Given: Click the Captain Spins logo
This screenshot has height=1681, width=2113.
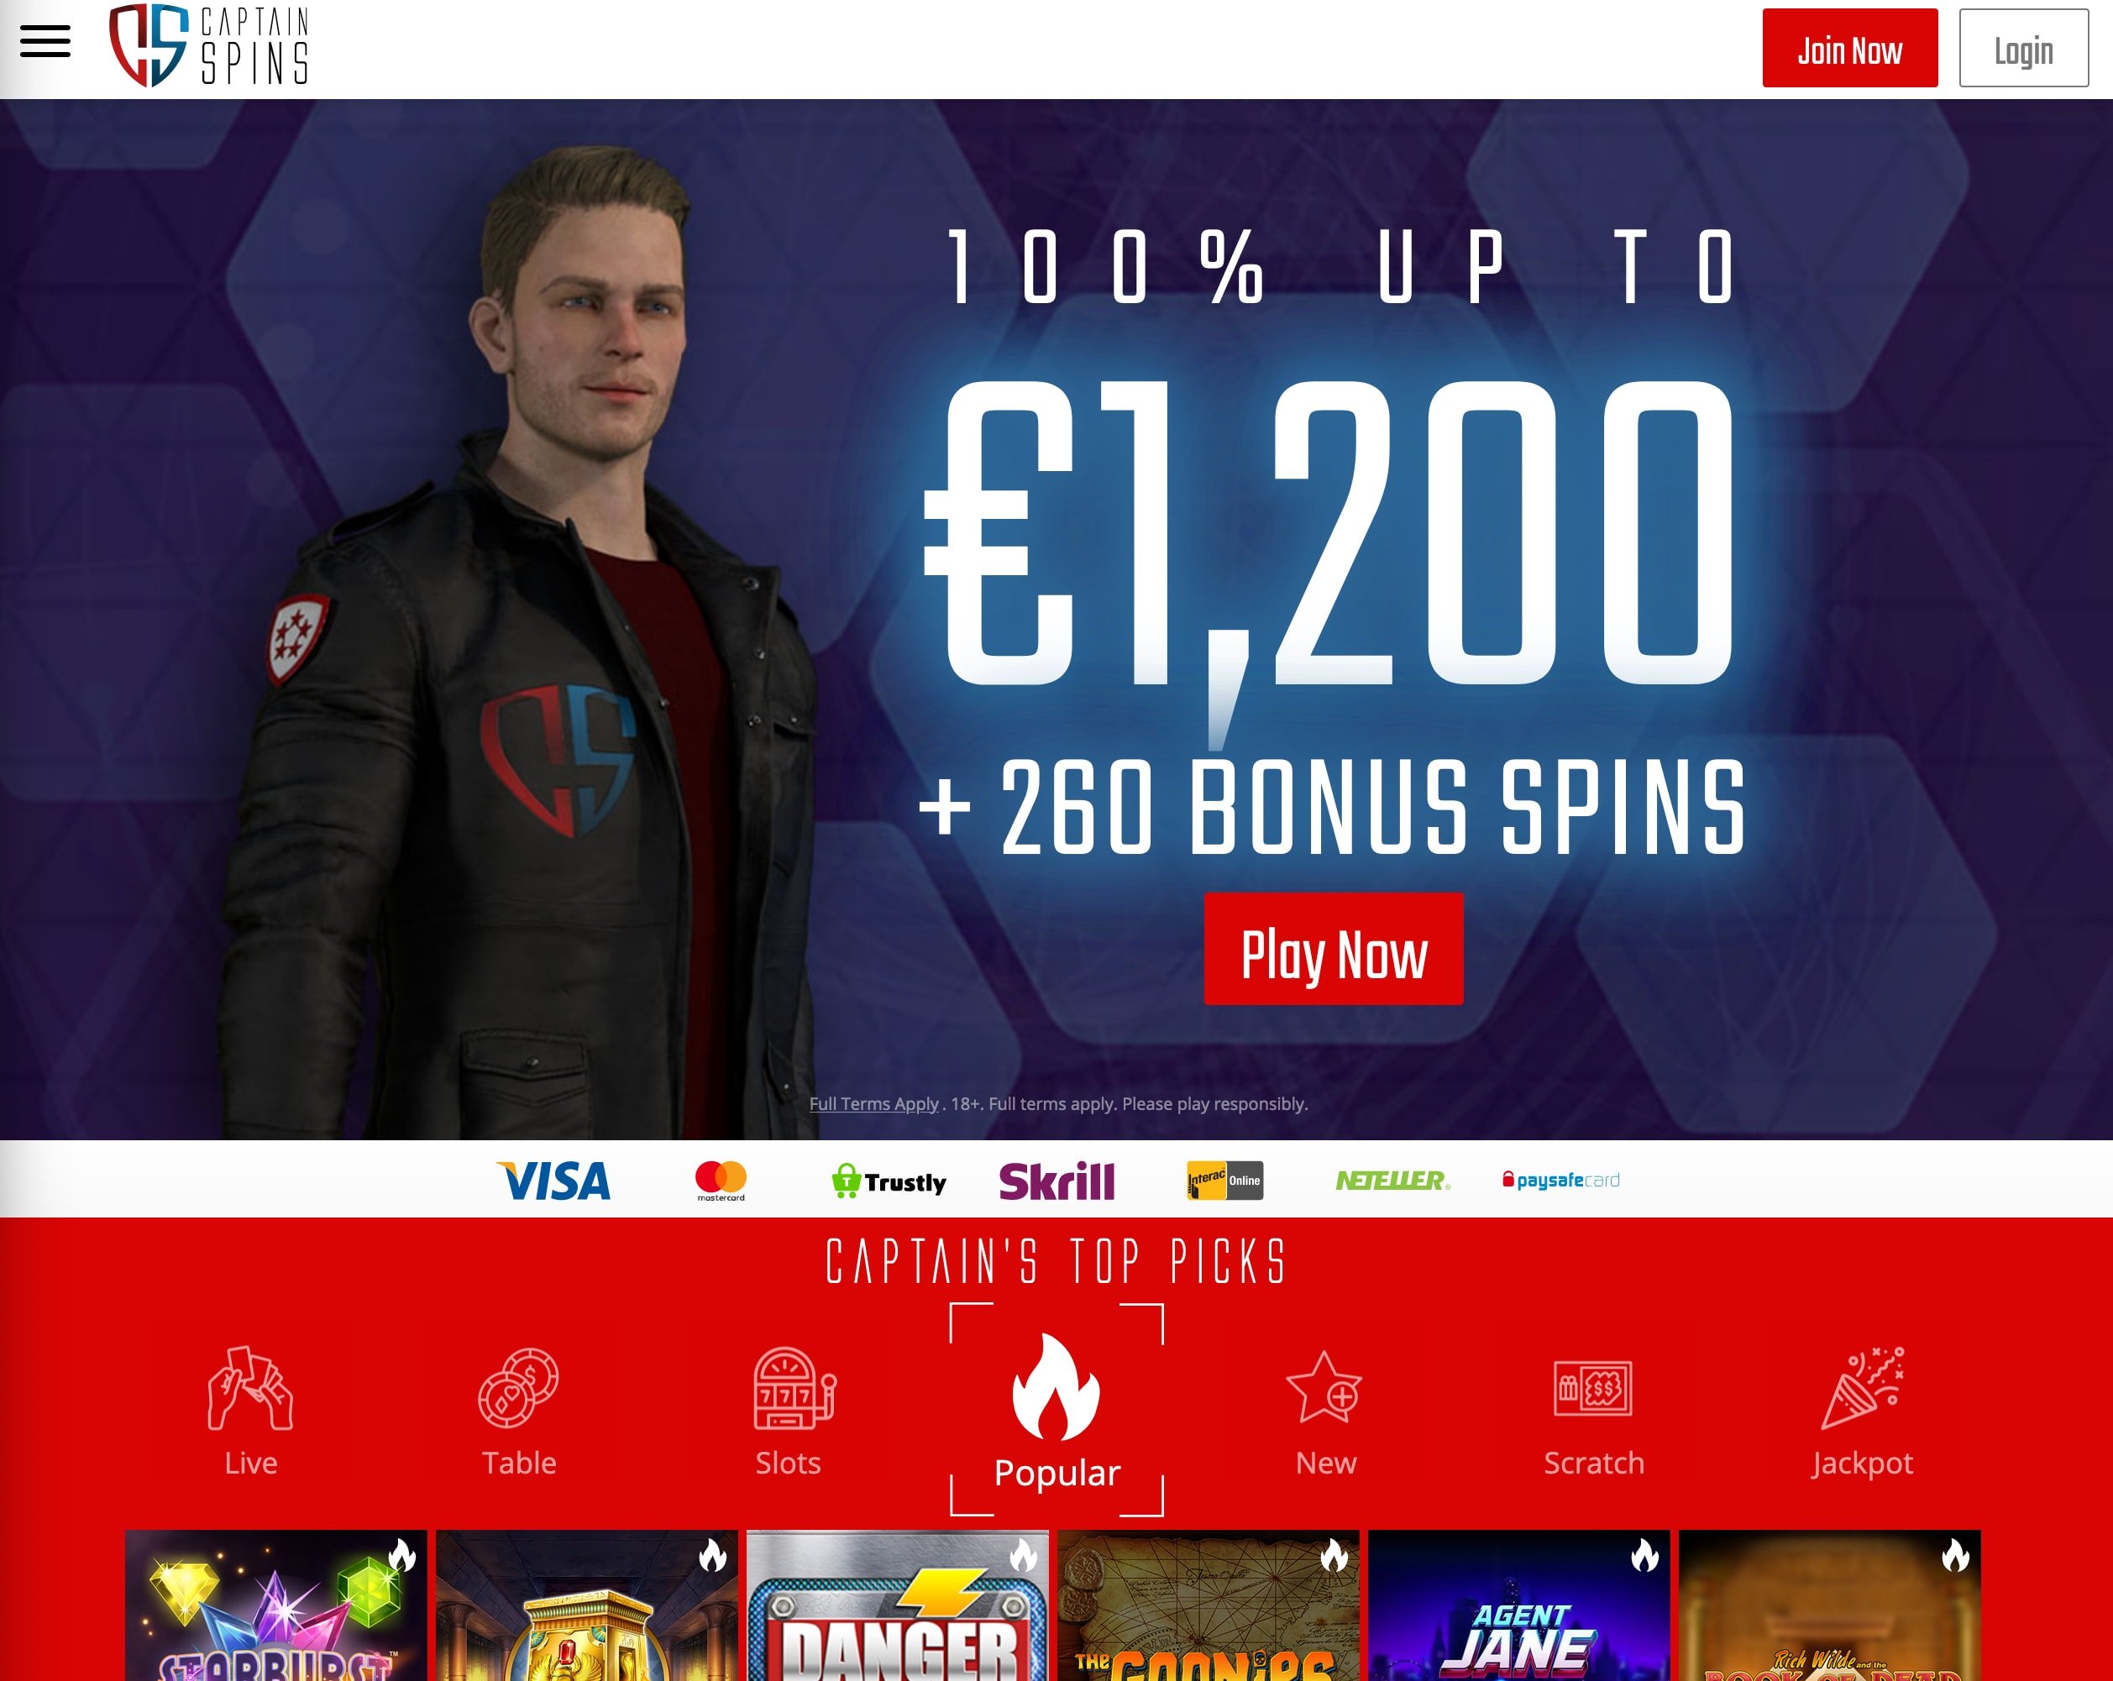Looking at the screenshot, I should coord(209,46).
